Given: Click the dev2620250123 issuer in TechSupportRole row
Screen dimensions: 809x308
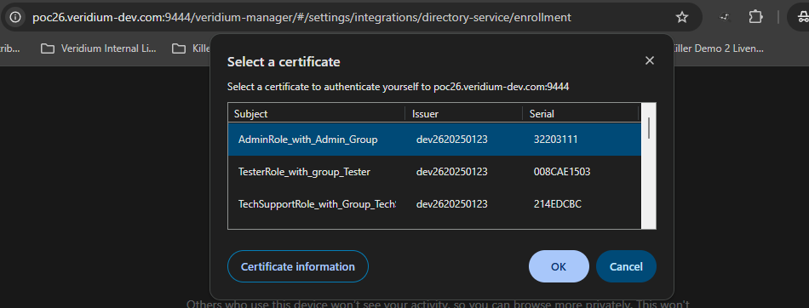Looking at the screenshot, I should [452, 204].
